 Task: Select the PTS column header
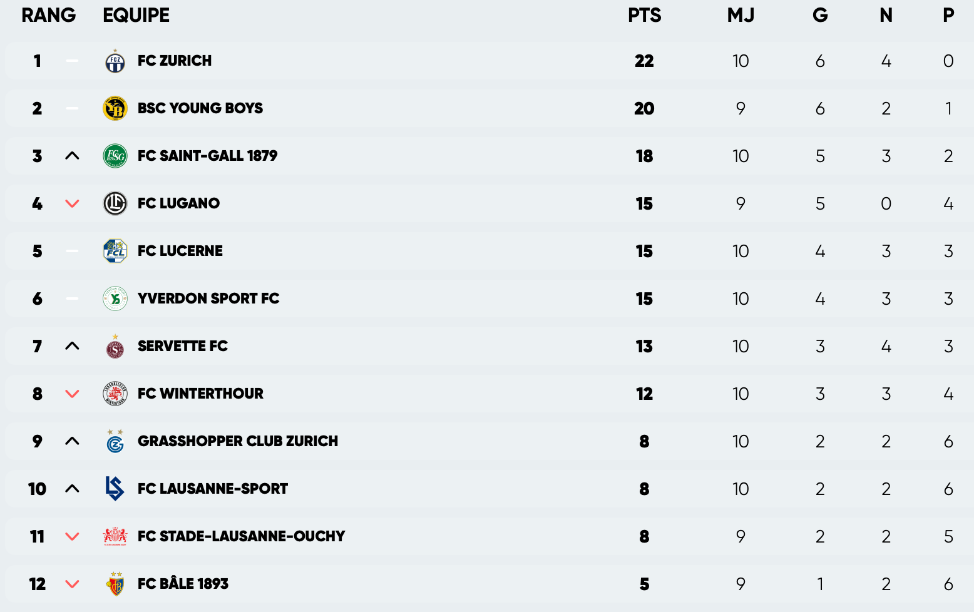[x=644, y=15]
